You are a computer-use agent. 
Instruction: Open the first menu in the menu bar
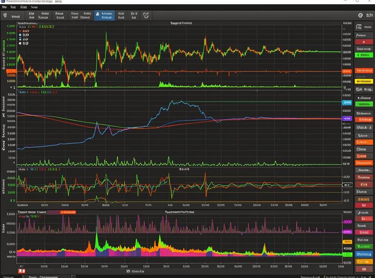(x=4, y=7)
